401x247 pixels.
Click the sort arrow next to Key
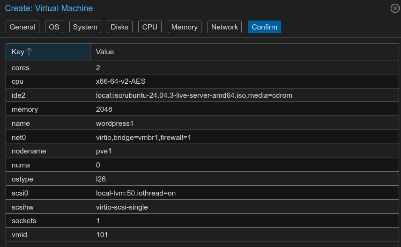(x=29, y=52)
